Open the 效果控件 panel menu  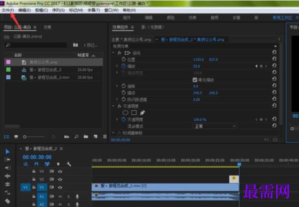pos(133,27)
